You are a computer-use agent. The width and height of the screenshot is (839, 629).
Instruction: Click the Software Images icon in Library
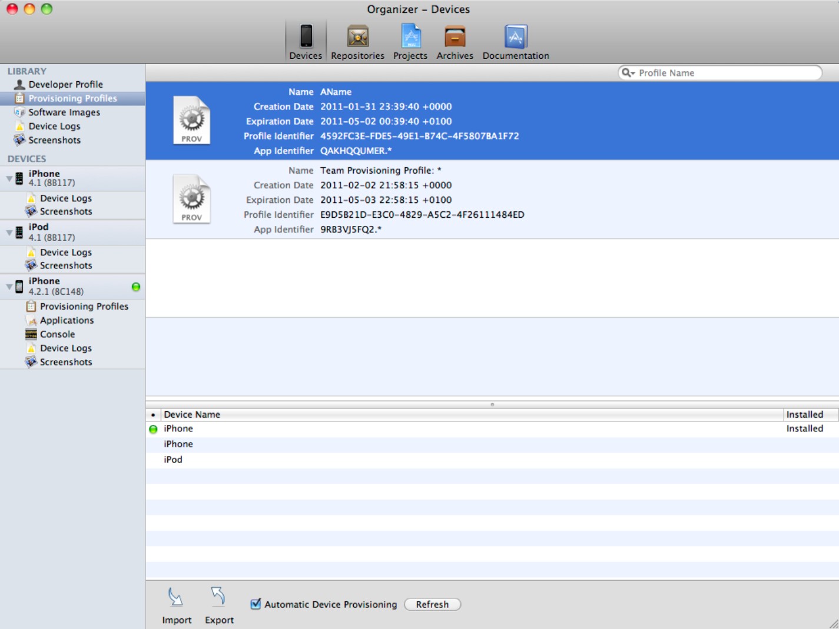[x=19, y=112]
